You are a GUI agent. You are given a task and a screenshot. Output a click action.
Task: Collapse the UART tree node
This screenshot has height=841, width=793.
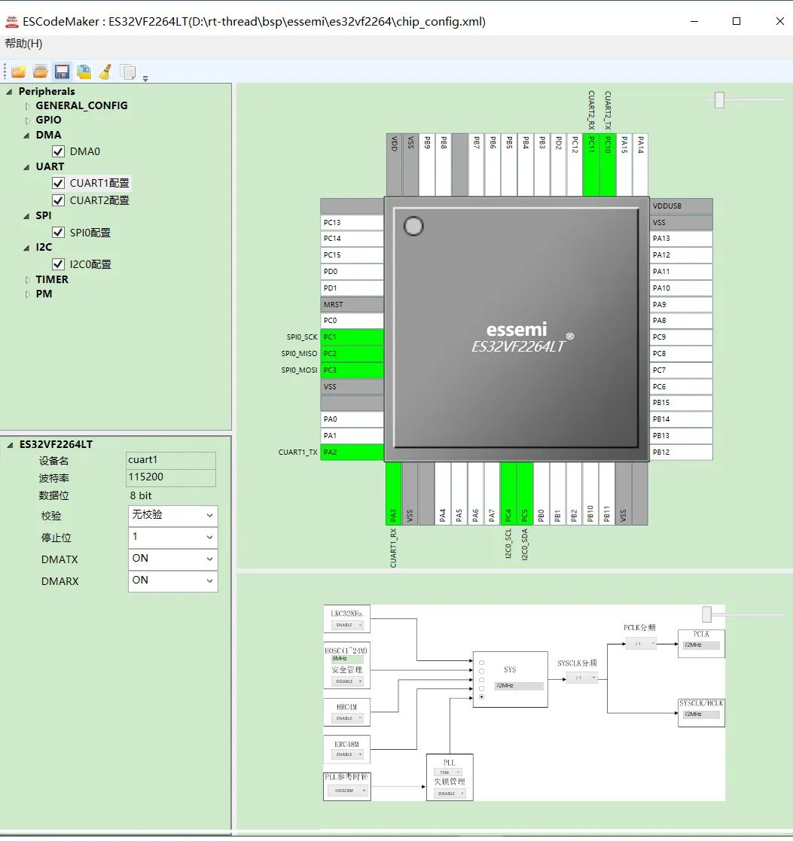pos(26,167)
